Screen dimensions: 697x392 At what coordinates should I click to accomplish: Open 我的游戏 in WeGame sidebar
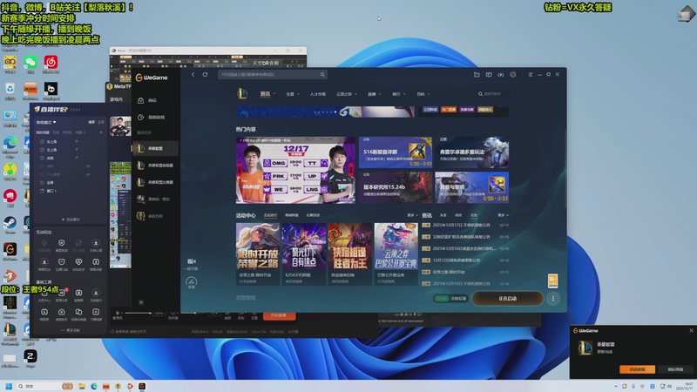(x=155, y=118)
